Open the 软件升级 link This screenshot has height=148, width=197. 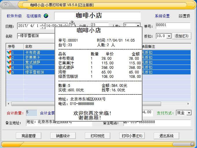(14, 16)
